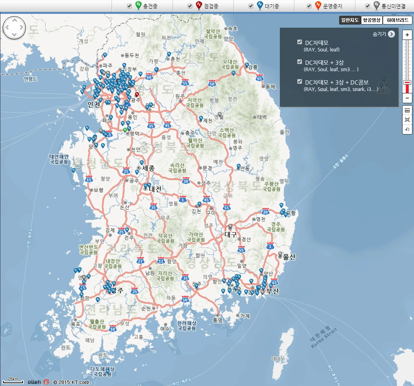
Task: Uncheck the DC차데모 + 3상 checkbox
Action: point(299,62)
